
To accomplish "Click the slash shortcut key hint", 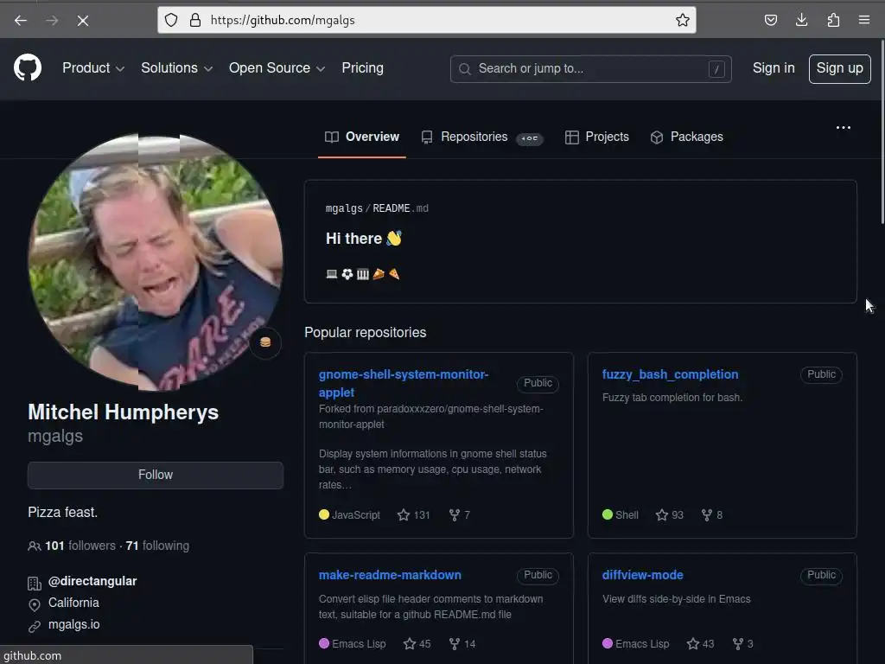I will point(716,69).
